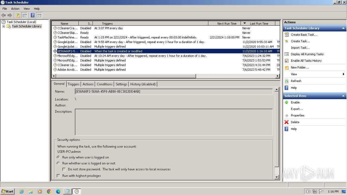Click the Display All Running Tasks icon
The width and height of the screenshot is (347, 195).
[287, 54]
